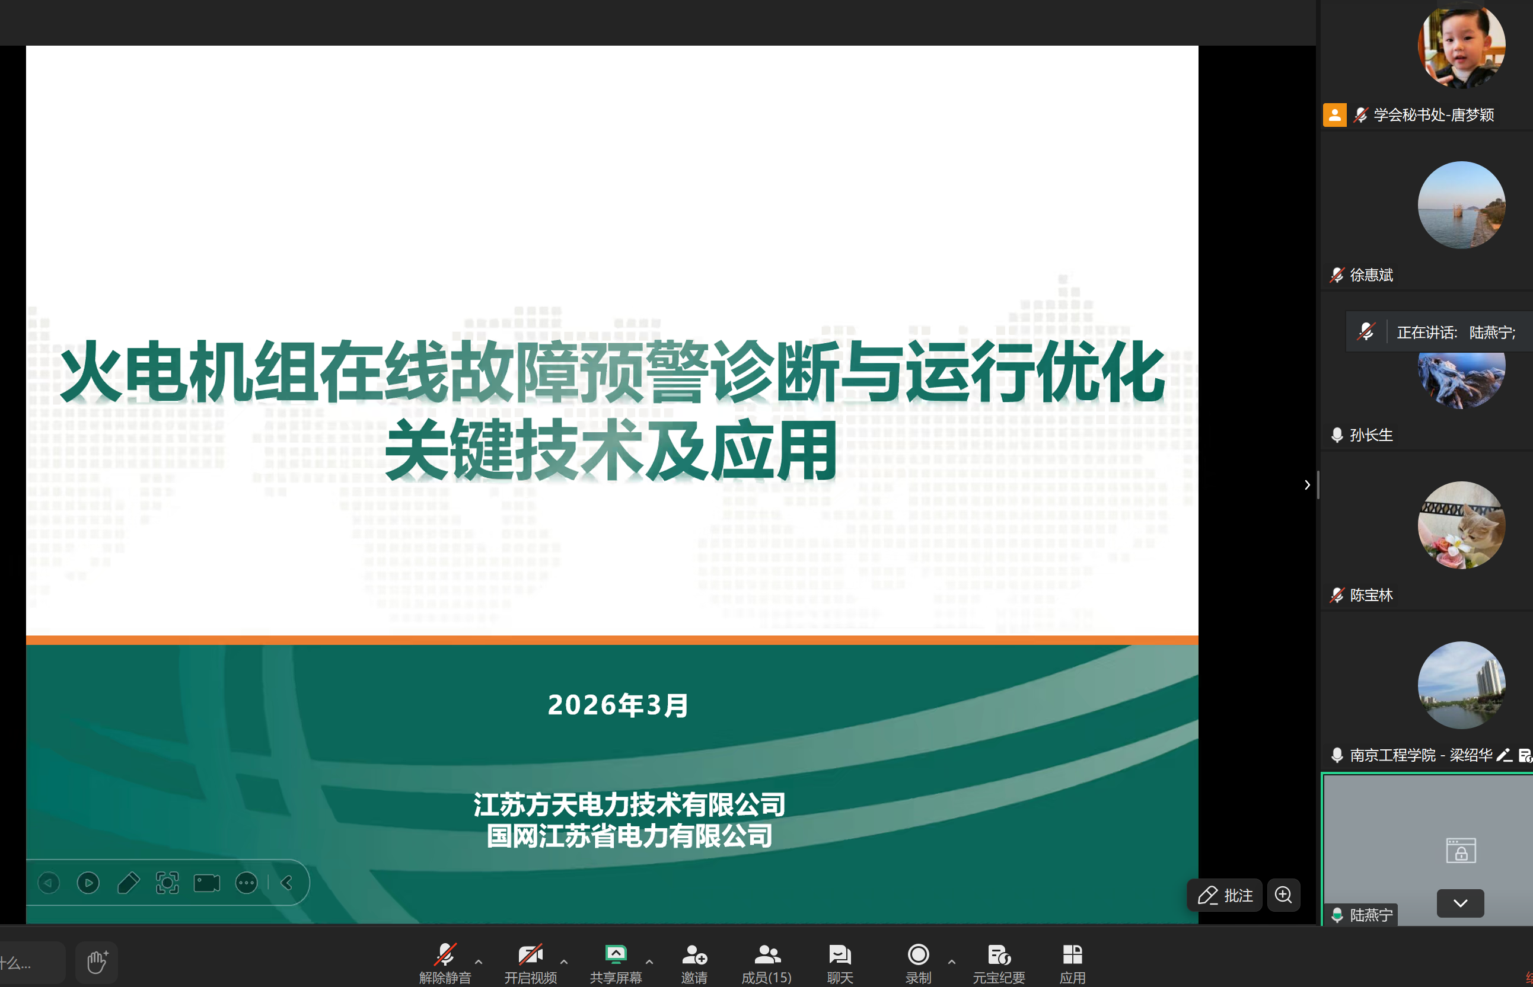
Task: Click the slide camera tool icon
Action: click(x=207, y=883)
